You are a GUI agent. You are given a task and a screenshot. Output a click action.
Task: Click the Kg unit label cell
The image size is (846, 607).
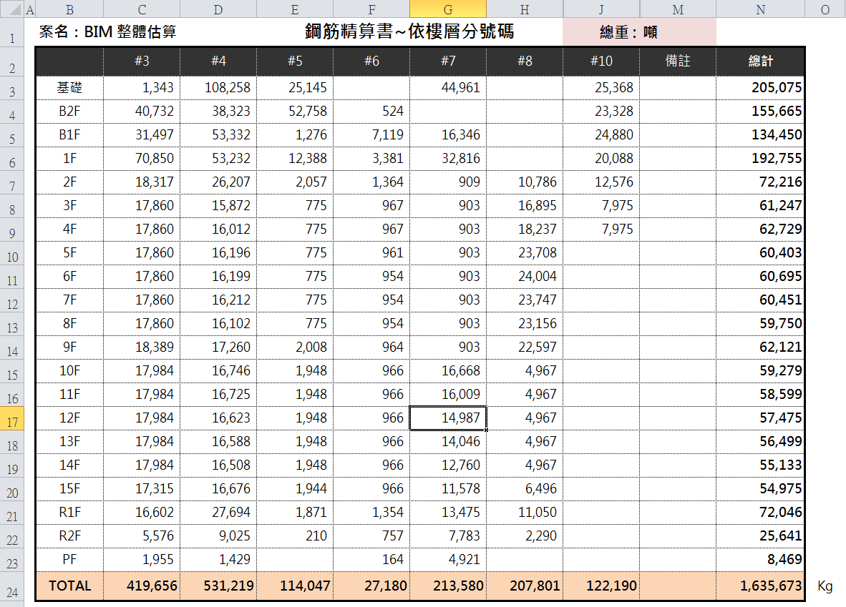825,585
